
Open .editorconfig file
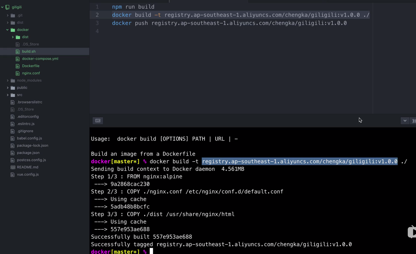[28, 116]
